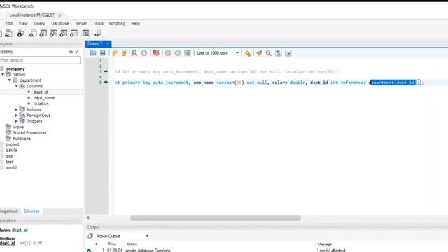Open the View menu
448x252 pixels.
point(23,23)
